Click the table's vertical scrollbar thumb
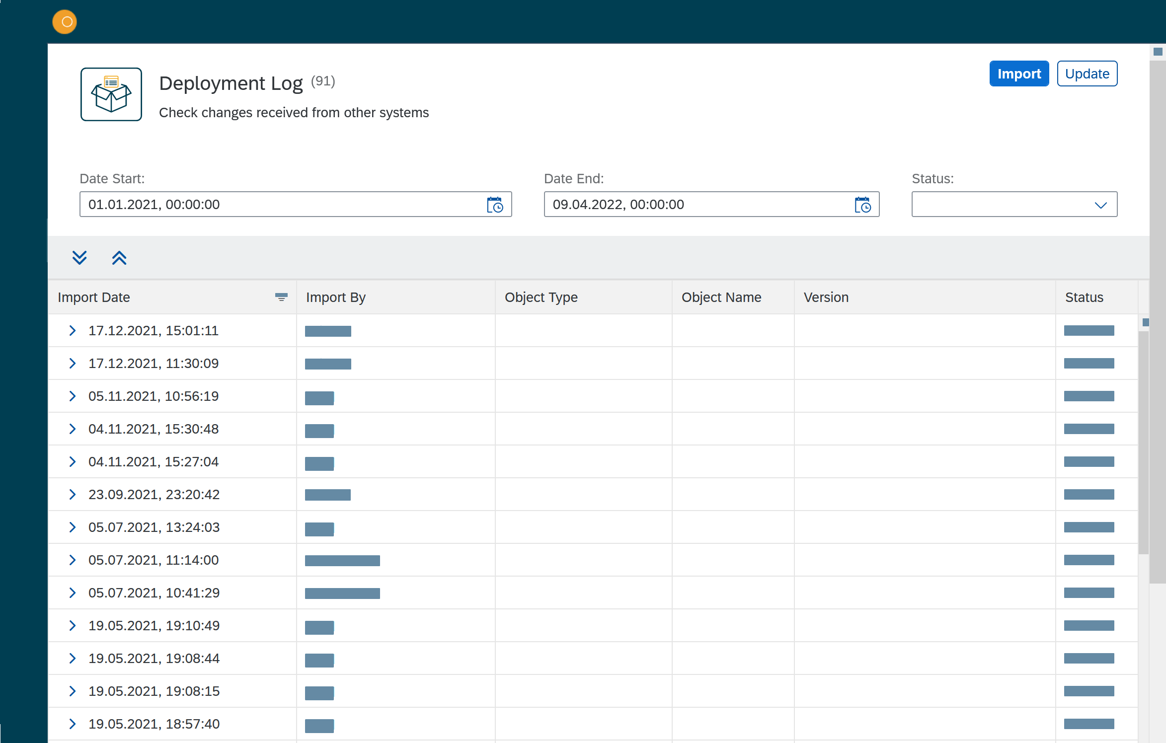This screenshot has width=1166, height=743. click(x=1144, y=442)
